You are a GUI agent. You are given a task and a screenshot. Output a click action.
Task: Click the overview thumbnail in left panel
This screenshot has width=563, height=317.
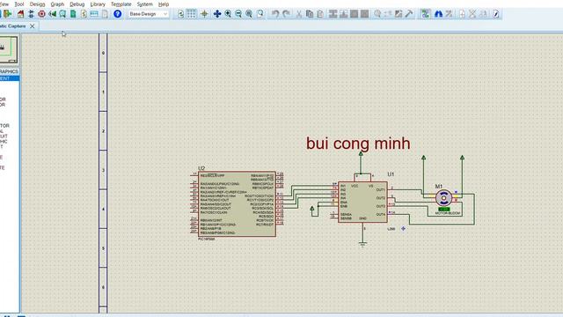coord(9,49)
